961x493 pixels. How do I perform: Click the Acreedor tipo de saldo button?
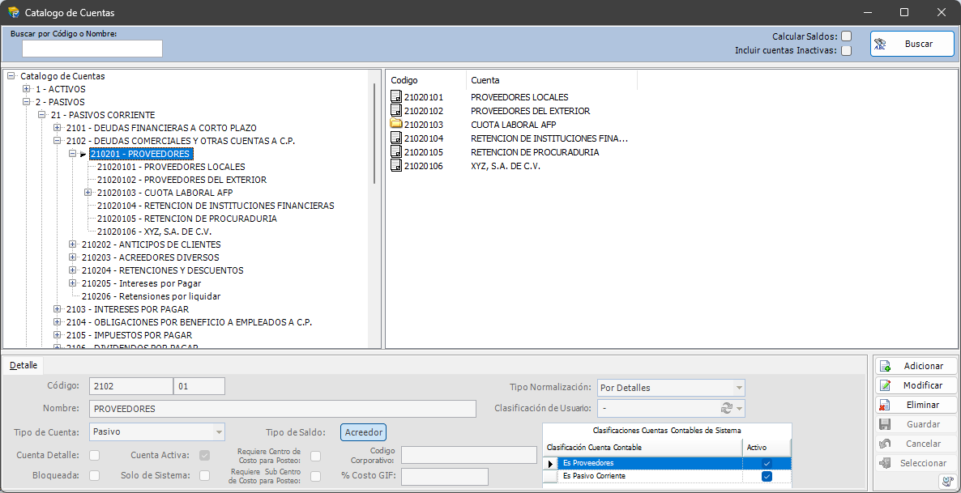361,431
